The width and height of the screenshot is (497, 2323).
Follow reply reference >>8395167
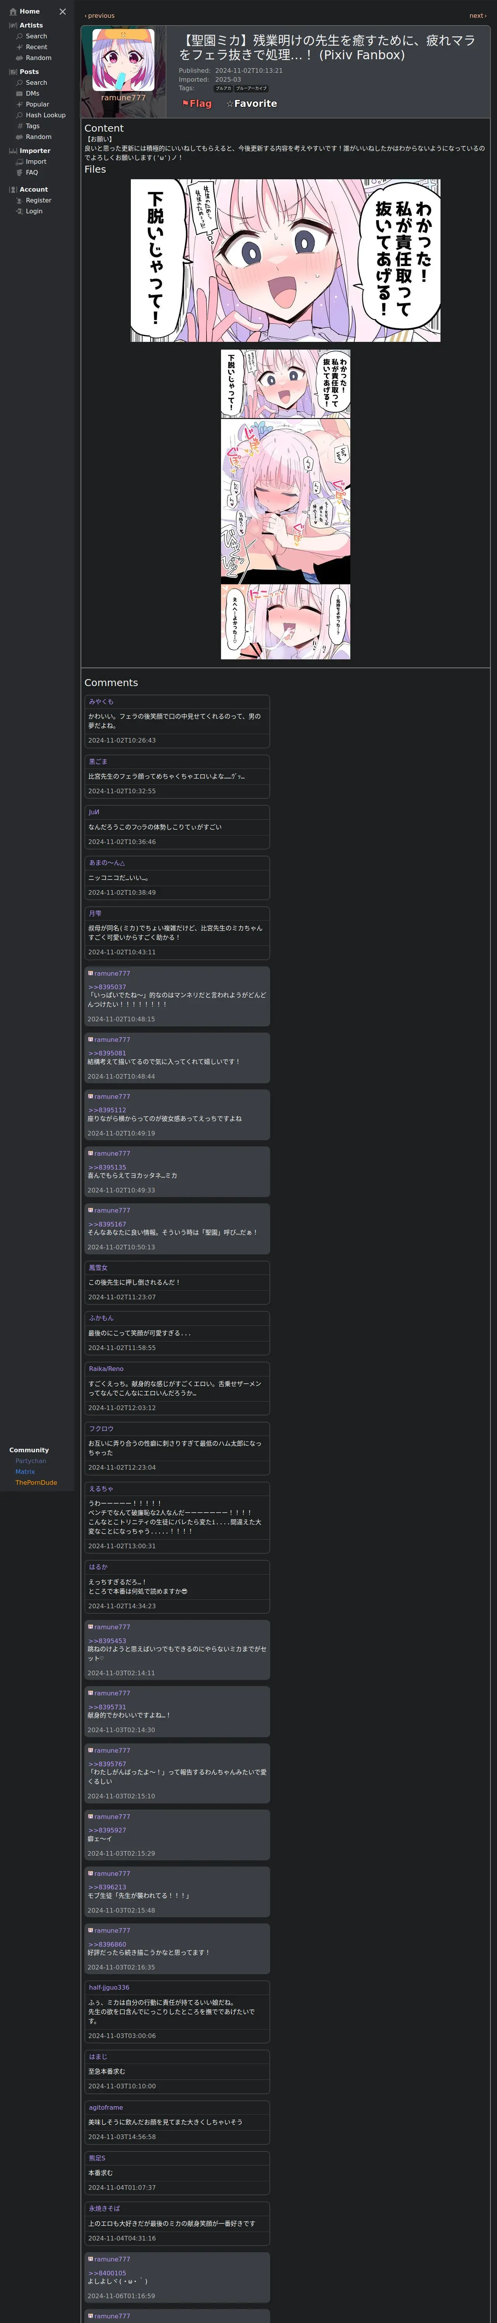click(107, 1224)
